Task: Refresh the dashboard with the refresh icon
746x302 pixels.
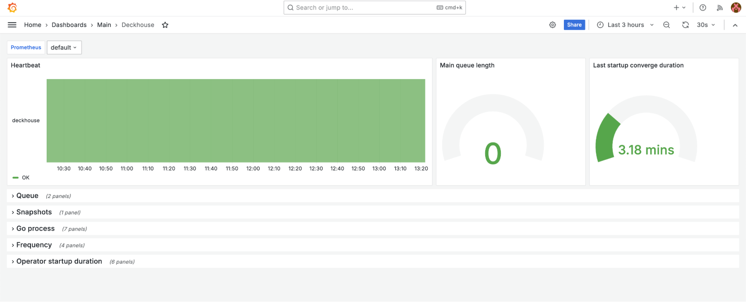Action: 685,25
